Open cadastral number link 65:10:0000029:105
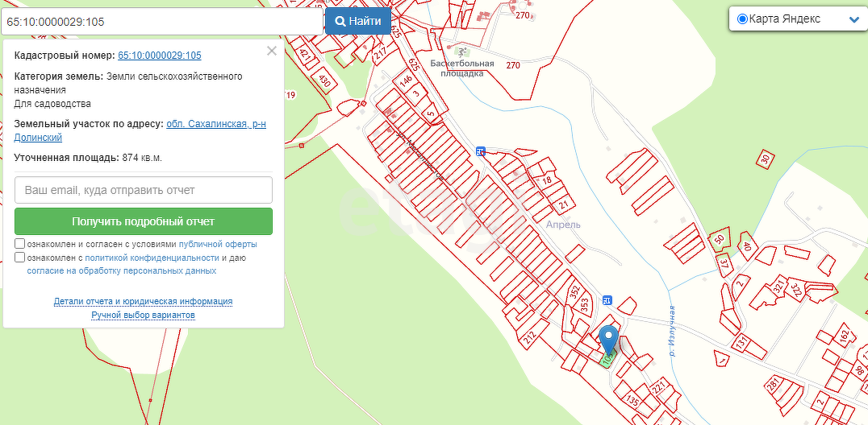Viewport: 868px width, 425px height. coord(160,56)
